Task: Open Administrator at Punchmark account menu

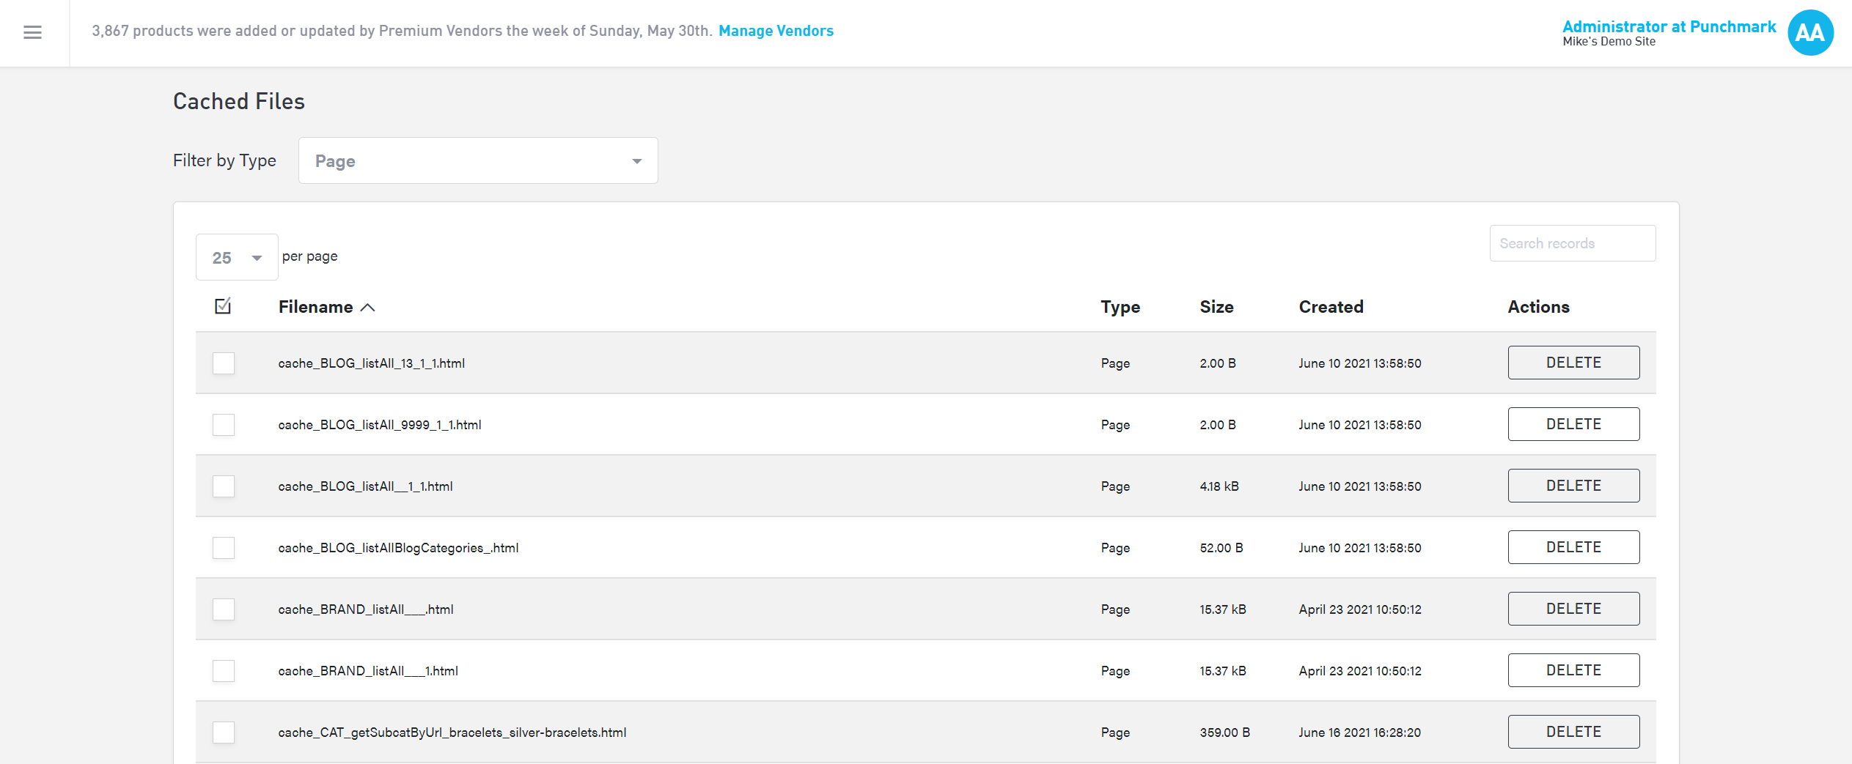Action: (1668, 27)
